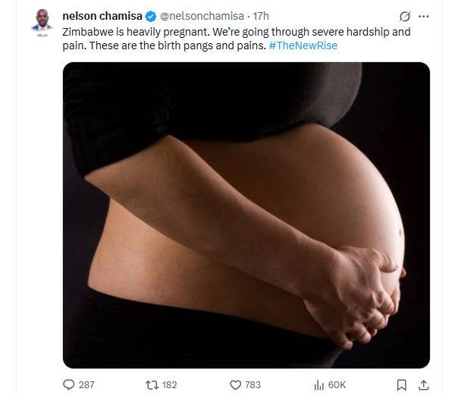Click the blue verified badge

151,16
